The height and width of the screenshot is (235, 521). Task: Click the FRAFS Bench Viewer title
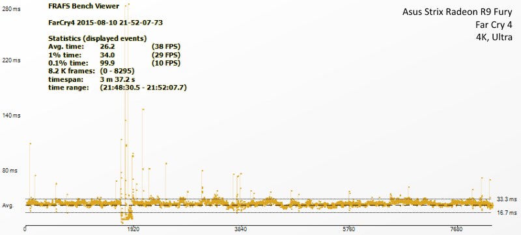click(84, 6)
